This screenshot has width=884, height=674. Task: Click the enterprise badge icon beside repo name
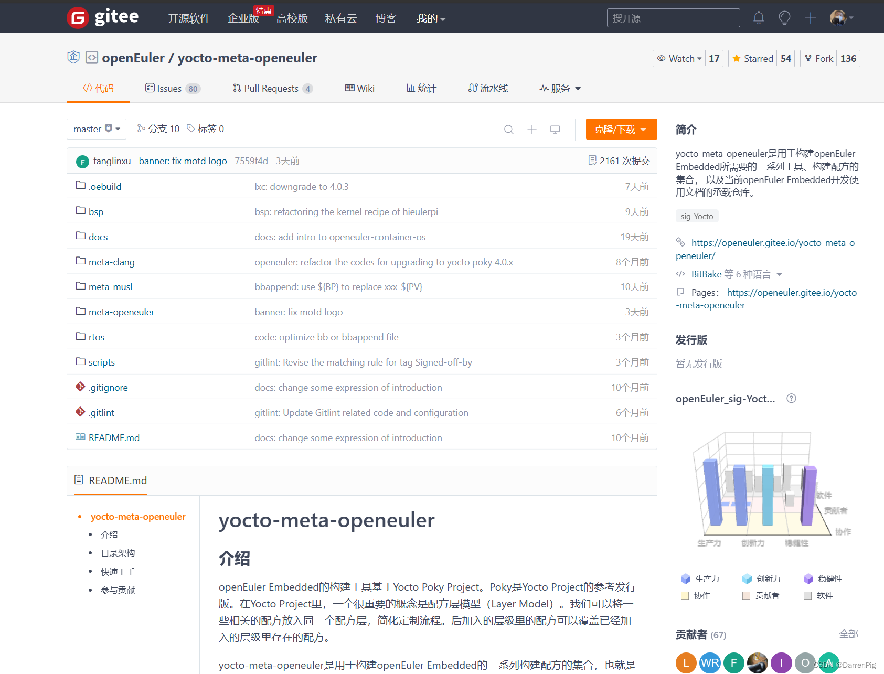click(73, 57)
